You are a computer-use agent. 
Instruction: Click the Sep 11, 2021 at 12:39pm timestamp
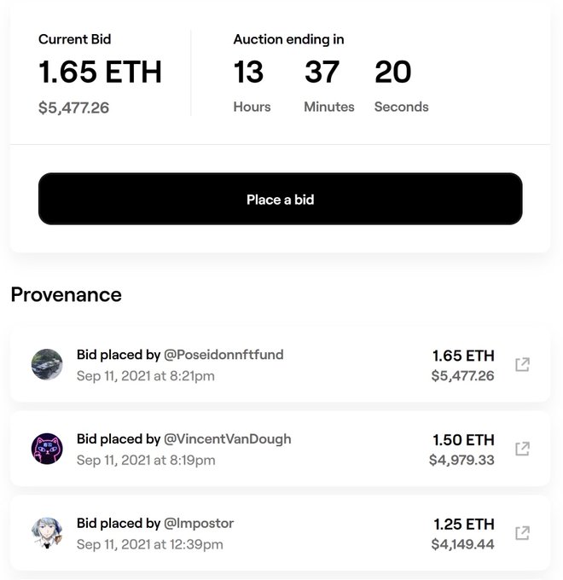[x=150, y=544]
